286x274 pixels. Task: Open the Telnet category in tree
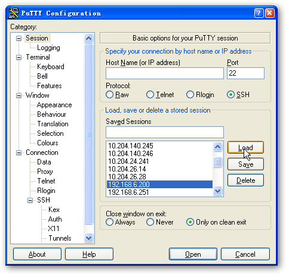(x=46, y=181)
